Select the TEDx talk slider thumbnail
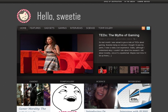168x112 pixels. [x=102, y=70]
